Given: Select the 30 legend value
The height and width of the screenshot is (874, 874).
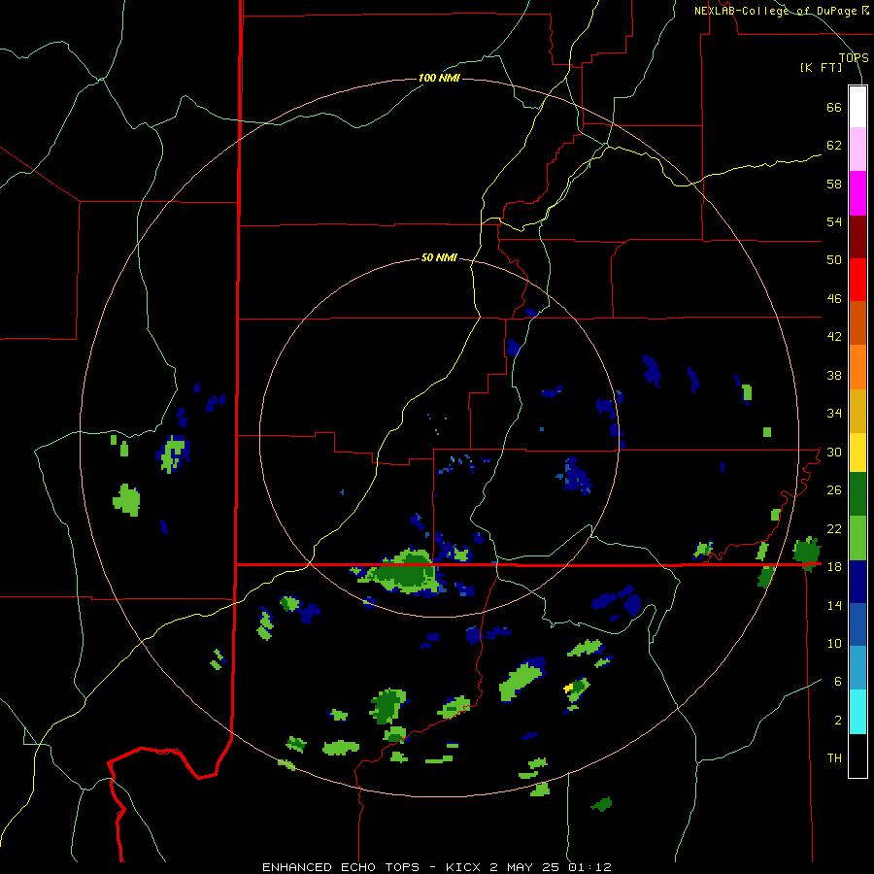Looking at the screenshot, I should tap(834, 452).
